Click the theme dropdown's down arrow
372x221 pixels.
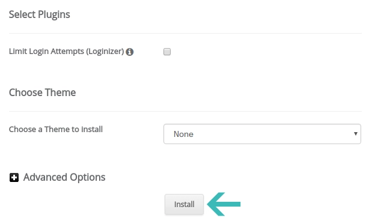tap(355, 134)
